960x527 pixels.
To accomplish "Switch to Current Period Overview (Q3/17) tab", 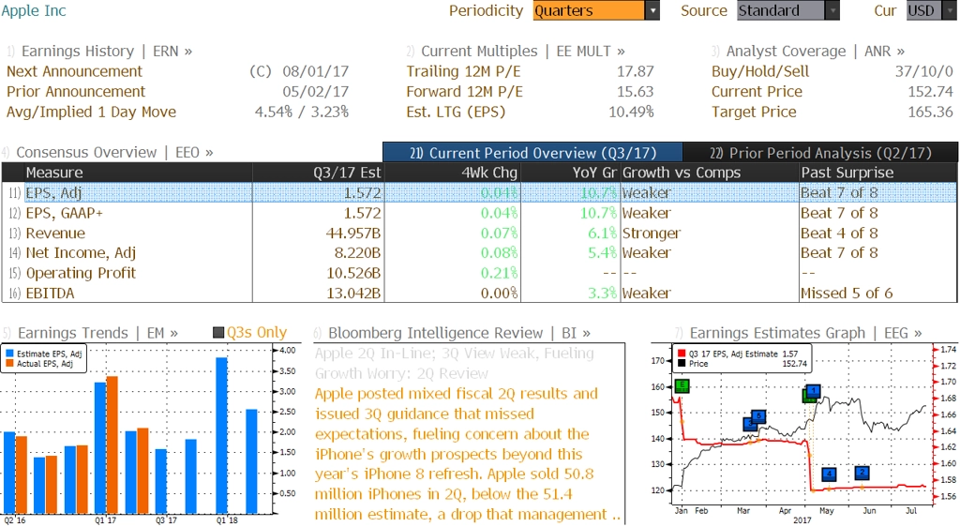I will click(x=532, y=153).
